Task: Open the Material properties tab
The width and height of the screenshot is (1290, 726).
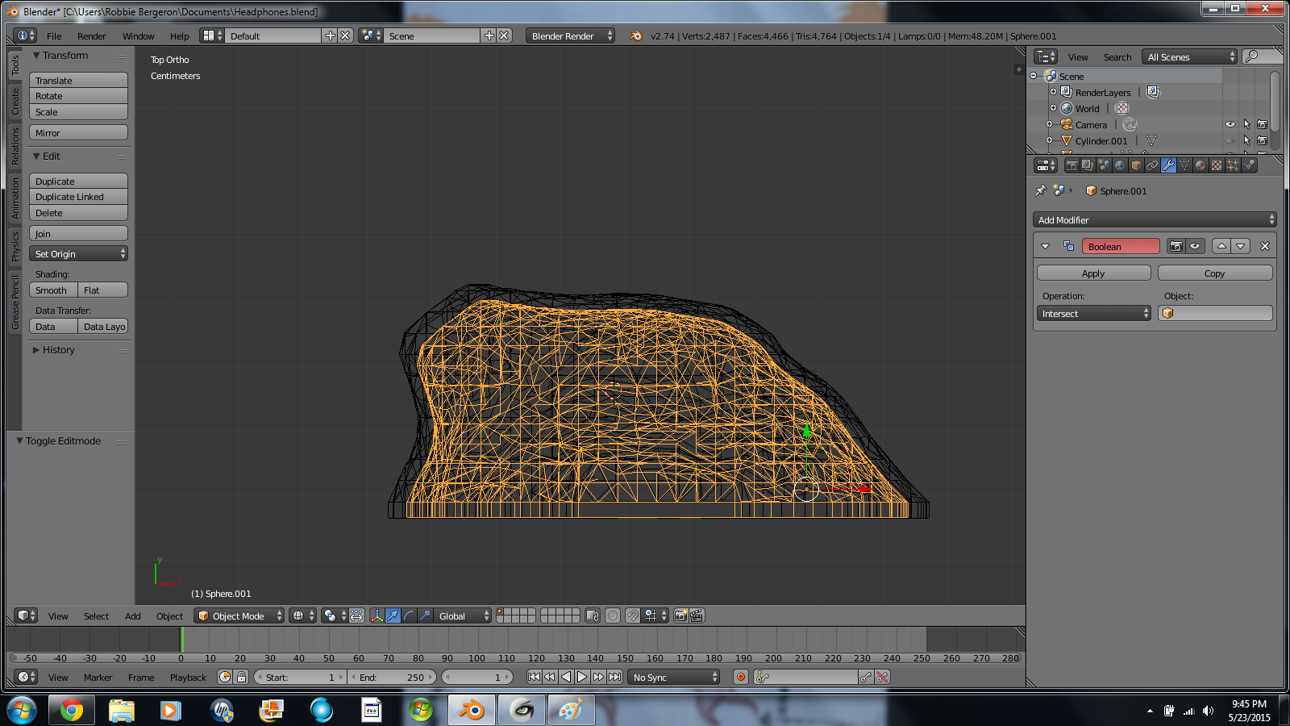Action: point(1201,165)
